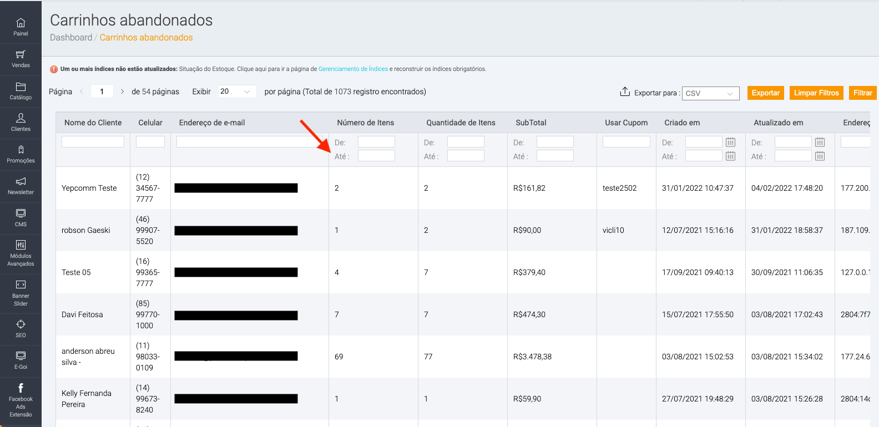The image size is (879, 427).
Task: Open Criado em De calendar picker
Action: [730, 142]
